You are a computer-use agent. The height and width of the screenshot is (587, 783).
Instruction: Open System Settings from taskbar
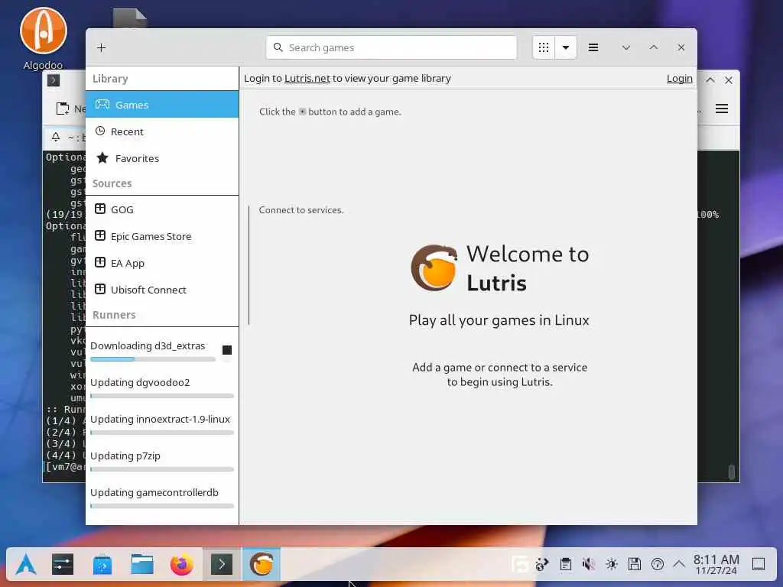coord(63,565)
